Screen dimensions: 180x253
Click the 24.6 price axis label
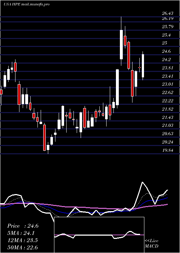(x=166, y=51)
